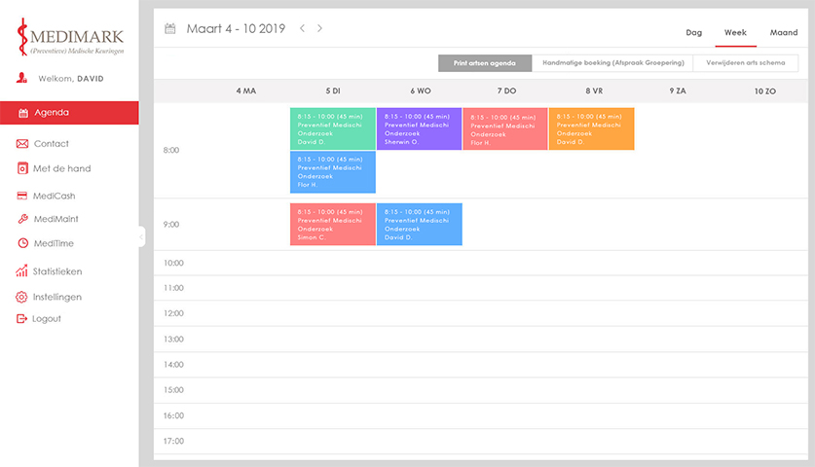Open the orange Friday appointment for David O.
The height and width of the screenshot is (467, 815).
coord(591,128)
